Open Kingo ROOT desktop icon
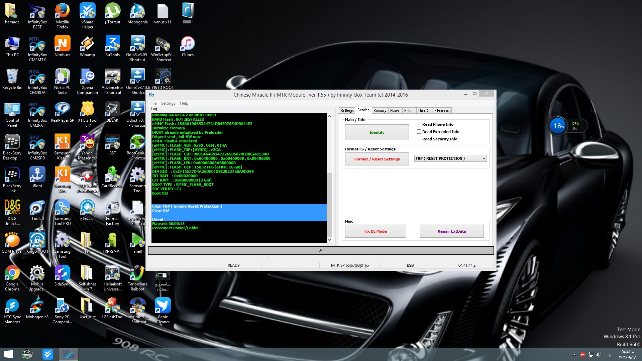Image resolution: width=642 pixels, height=361 pixels. click(37, 243)
